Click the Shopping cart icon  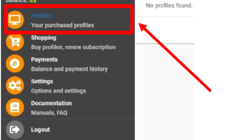pyautogui.click(x=15, y=42)
